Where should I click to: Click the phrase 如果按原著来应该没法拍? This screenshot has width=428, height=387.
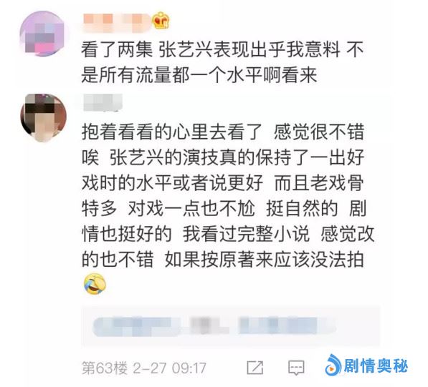pyautogui.click(x=265, y=259)
